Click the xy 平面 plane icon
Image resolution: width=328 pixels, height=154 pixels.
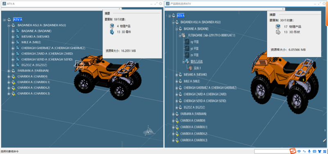click(187, 42)
